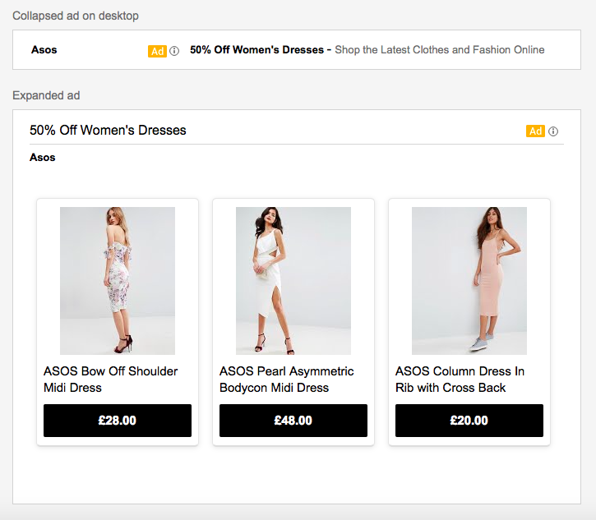Click the 'Expanded ad' label
Screen dimensions: 596x520
point(46,95)
